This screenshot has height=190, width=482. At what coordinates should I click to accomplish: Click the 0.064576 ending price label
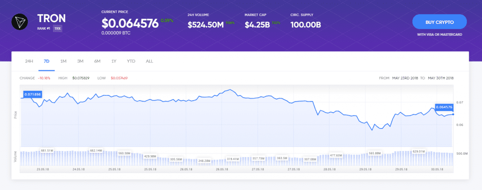(x=444, y=107)
